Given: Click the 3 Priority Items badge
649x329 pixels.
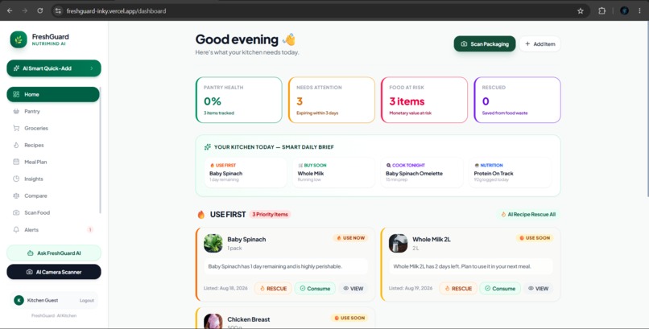Looking at the screenshot, I should pyautogui.click(x=271, y=215).
